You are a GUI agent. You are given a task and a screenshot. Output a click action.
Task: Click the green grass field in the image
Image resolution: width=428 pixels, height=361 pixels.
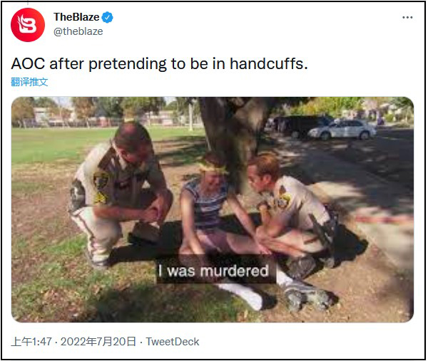click(x=63, y=144)
